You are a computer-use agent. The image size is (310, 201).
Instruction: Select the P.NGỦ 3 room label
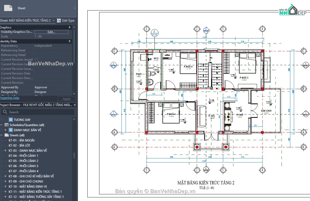click(244, 78)
